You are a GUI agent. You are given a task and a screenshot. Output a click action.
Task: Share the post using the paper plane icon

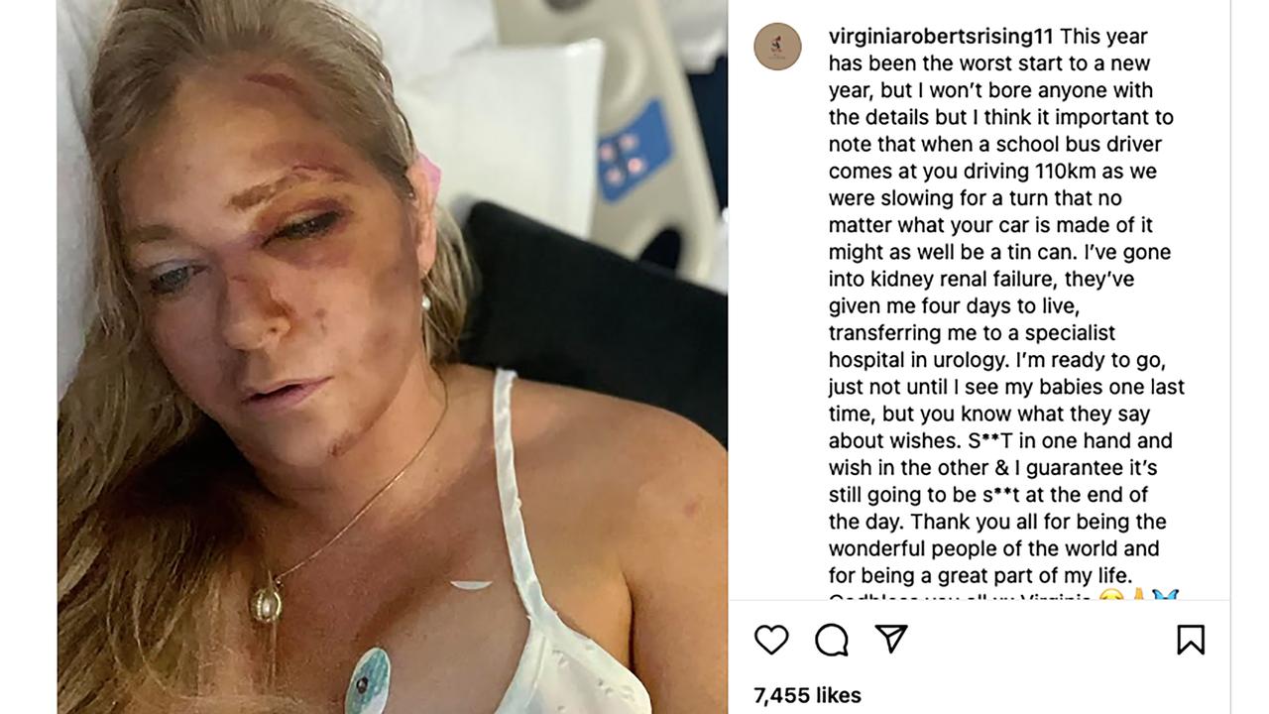tap(891, 639)
